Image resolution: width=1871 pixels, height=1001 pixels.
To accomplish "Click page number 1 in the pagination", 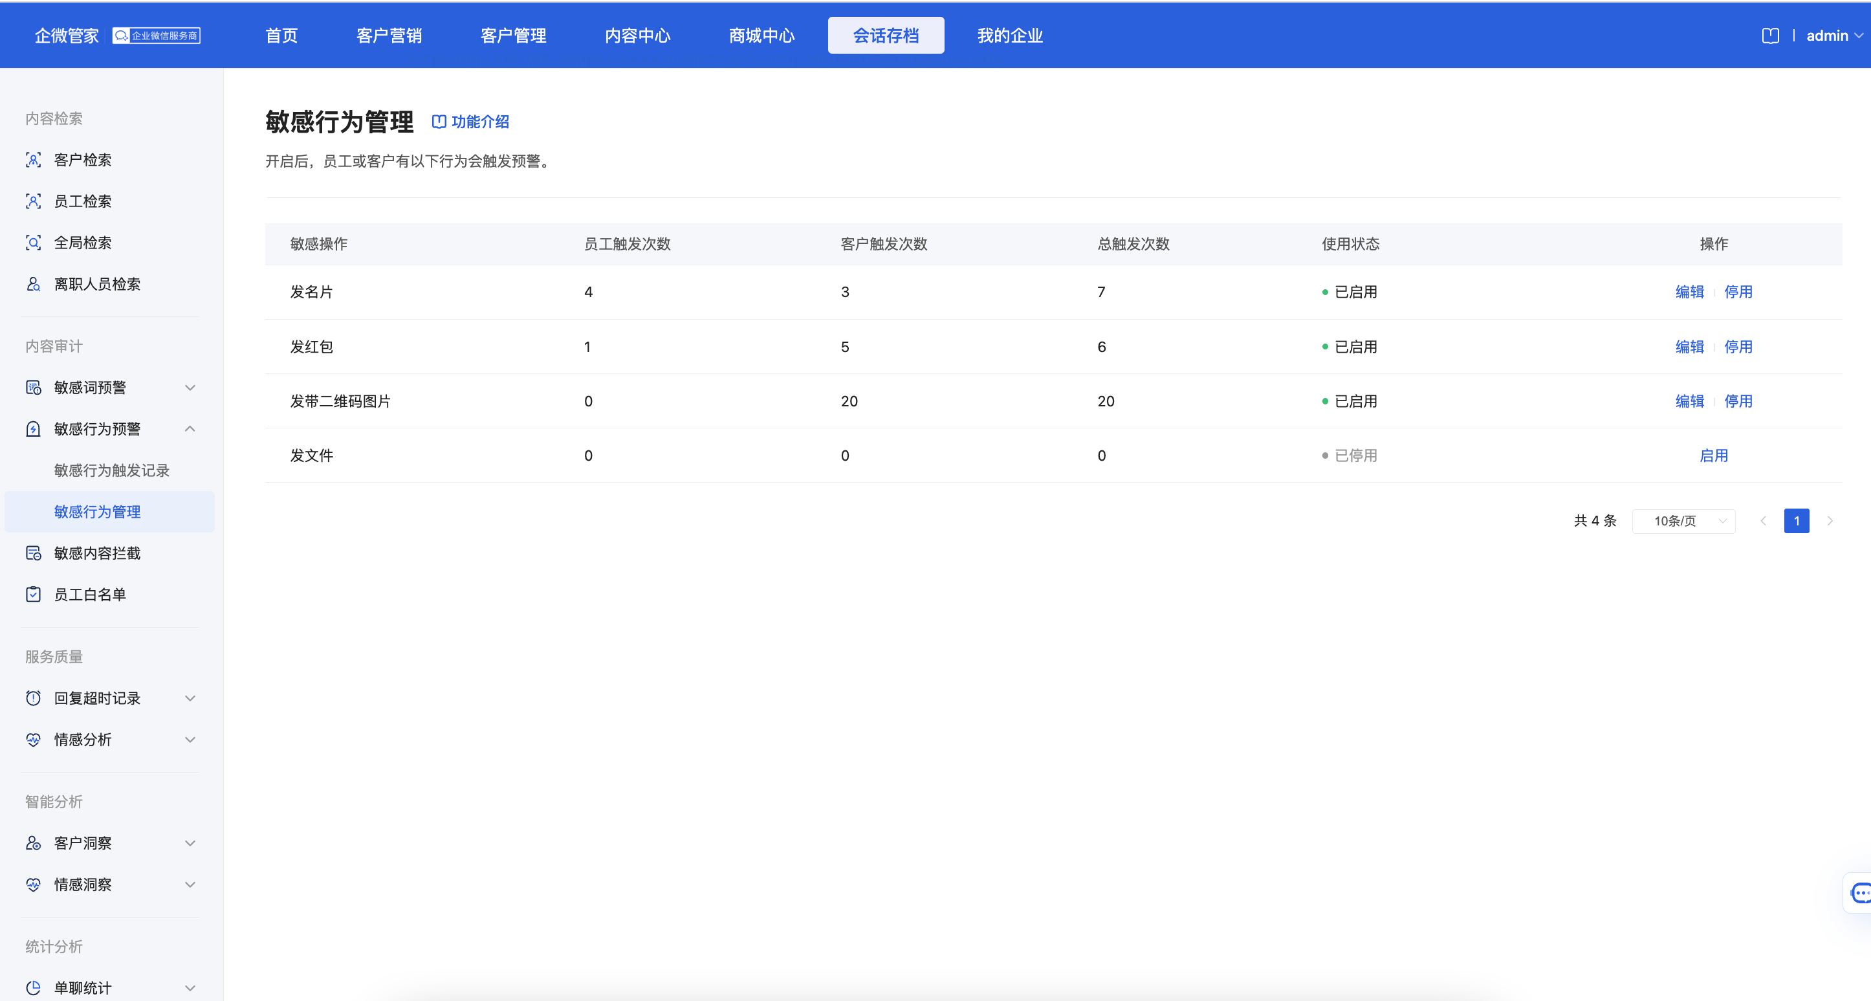I will (1795, 521).
